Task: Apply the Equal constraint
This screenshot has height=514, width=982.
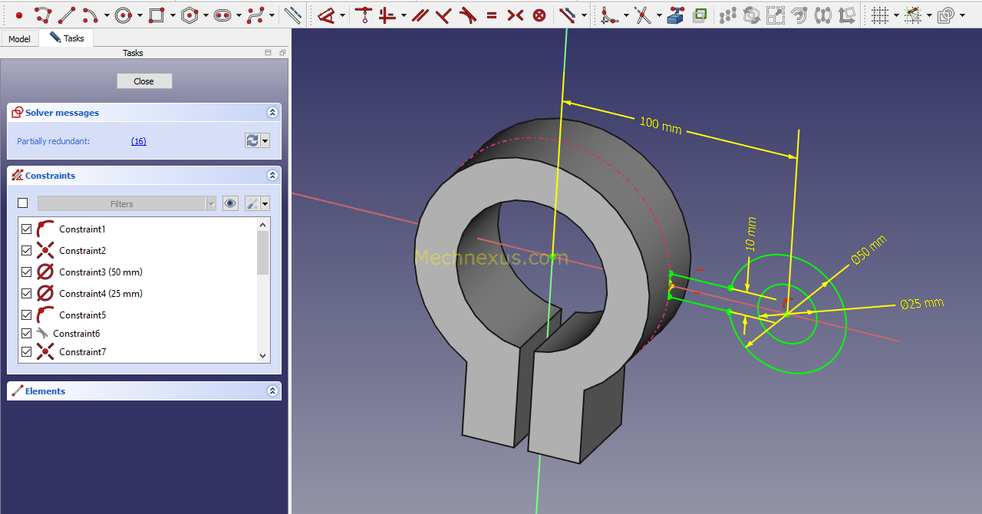Action: (x=491, y=15)
